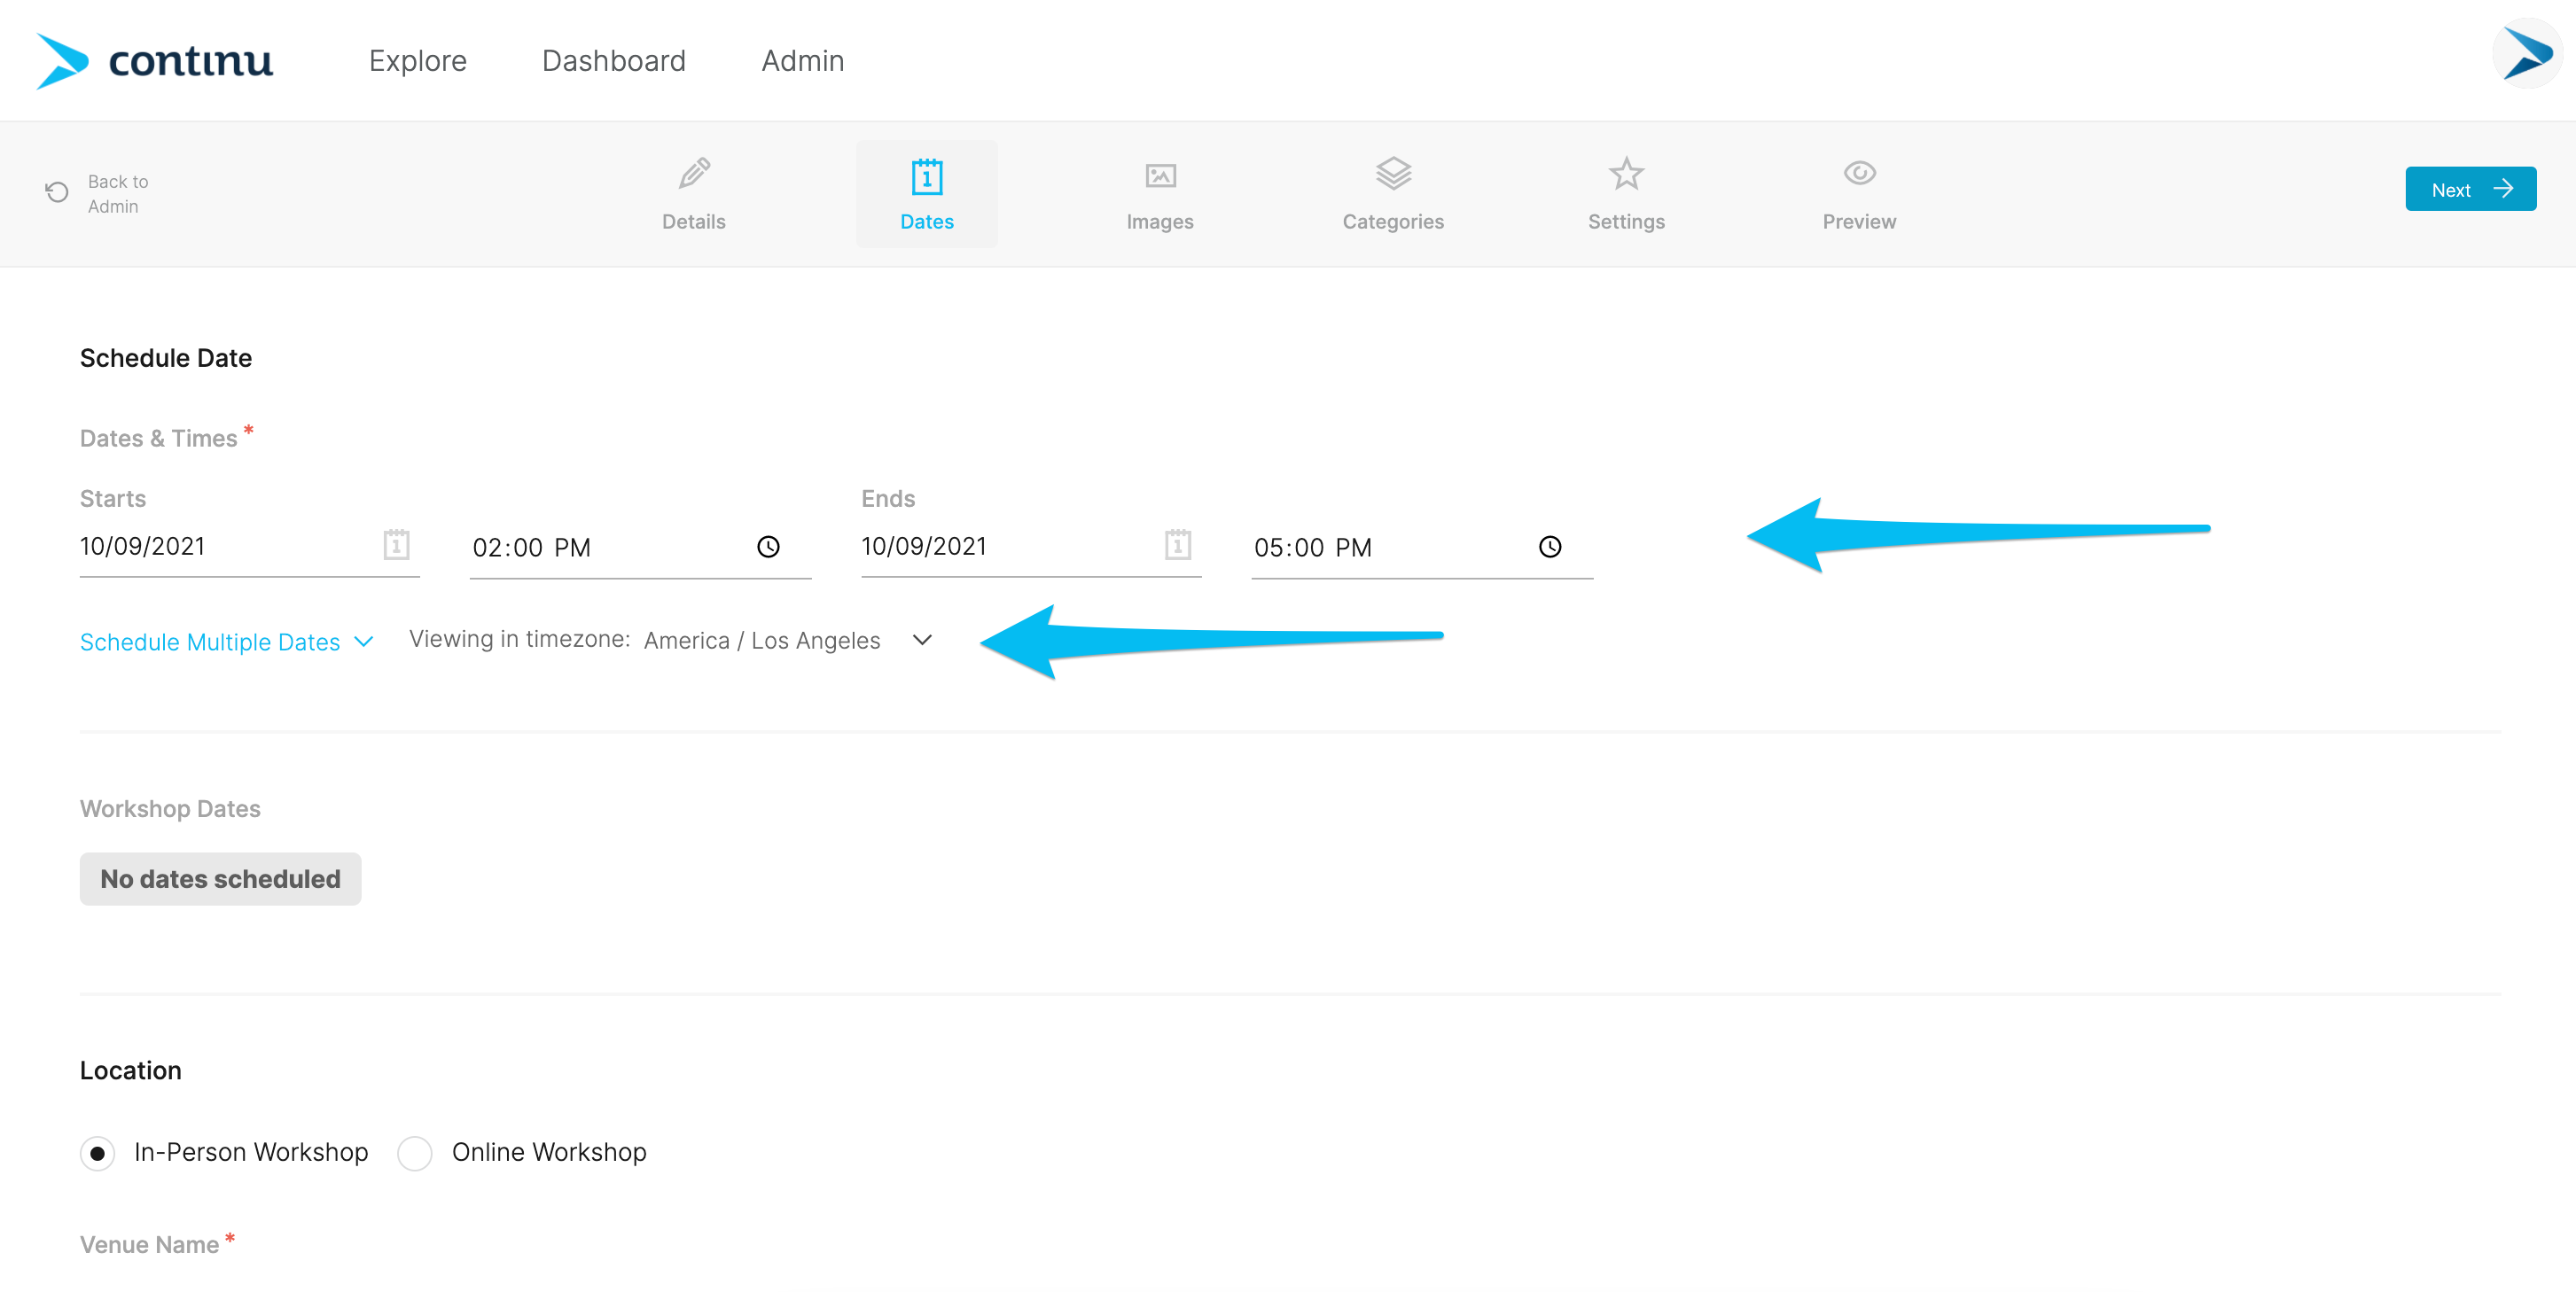
Task: Click the Back to Admin arrow icon
Action: point(57,192)
